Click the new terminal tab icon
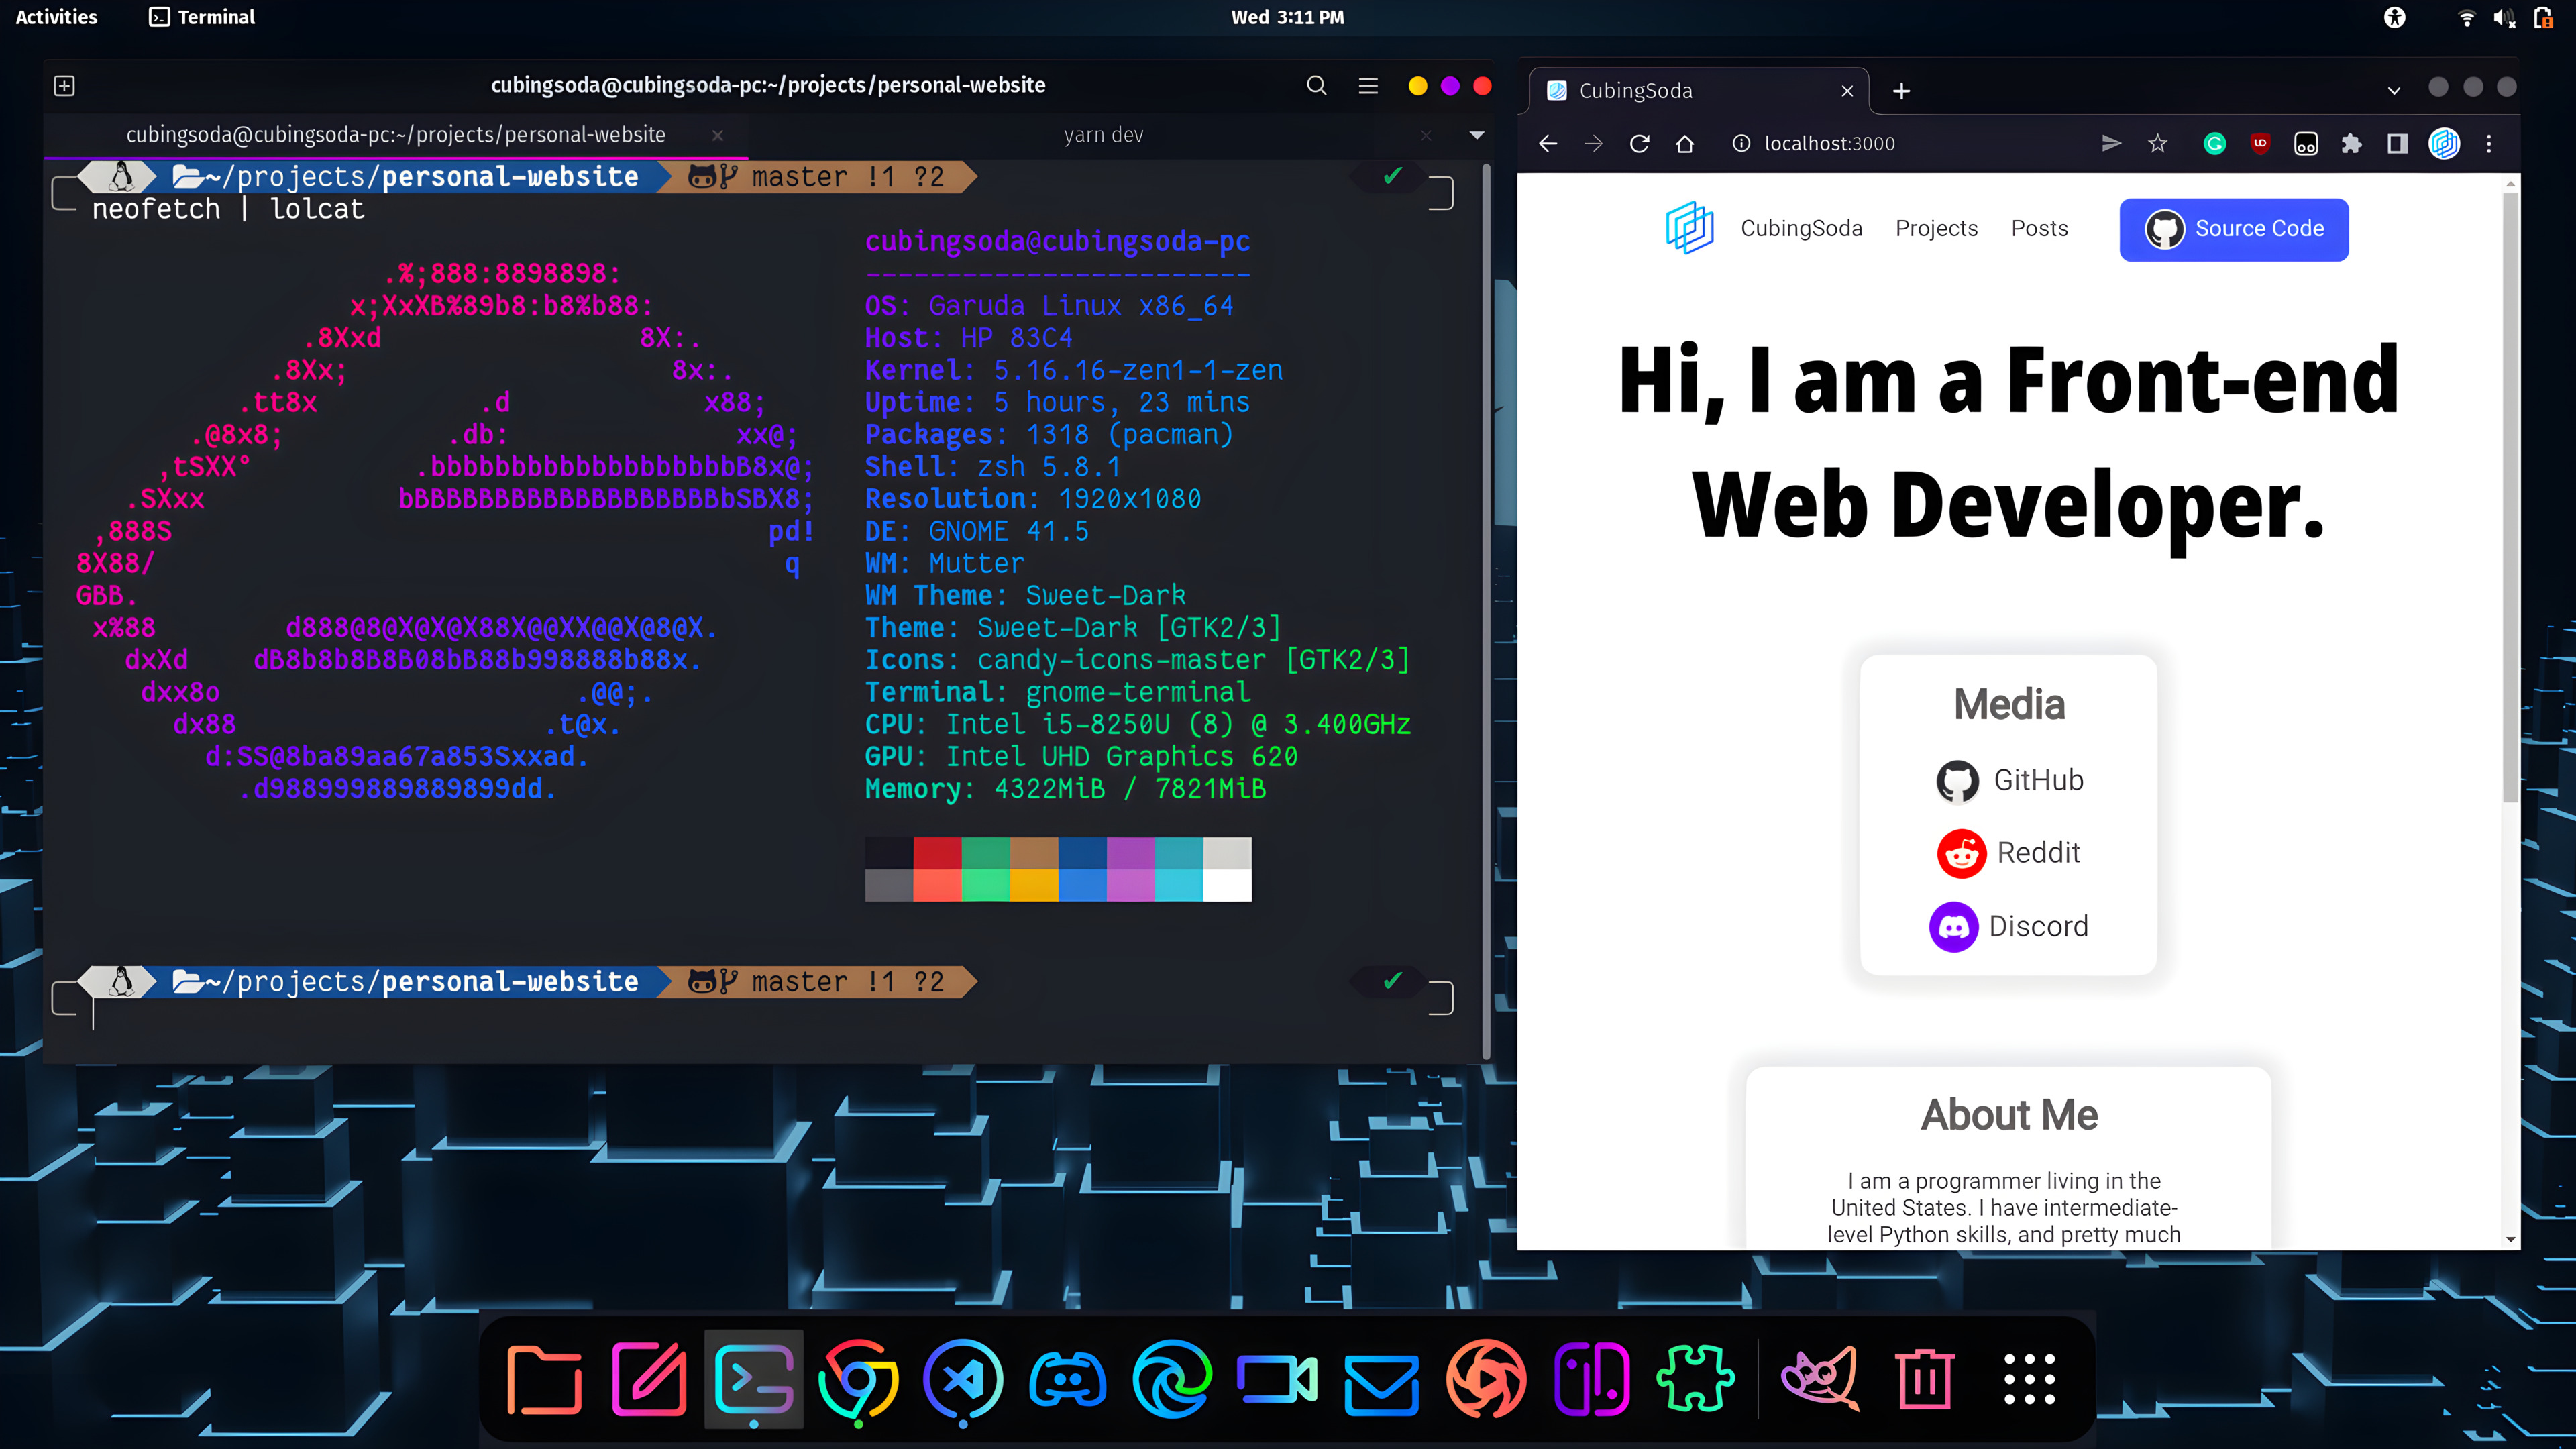This screenshot has width=2576, height=1449. tap(64, 86)
